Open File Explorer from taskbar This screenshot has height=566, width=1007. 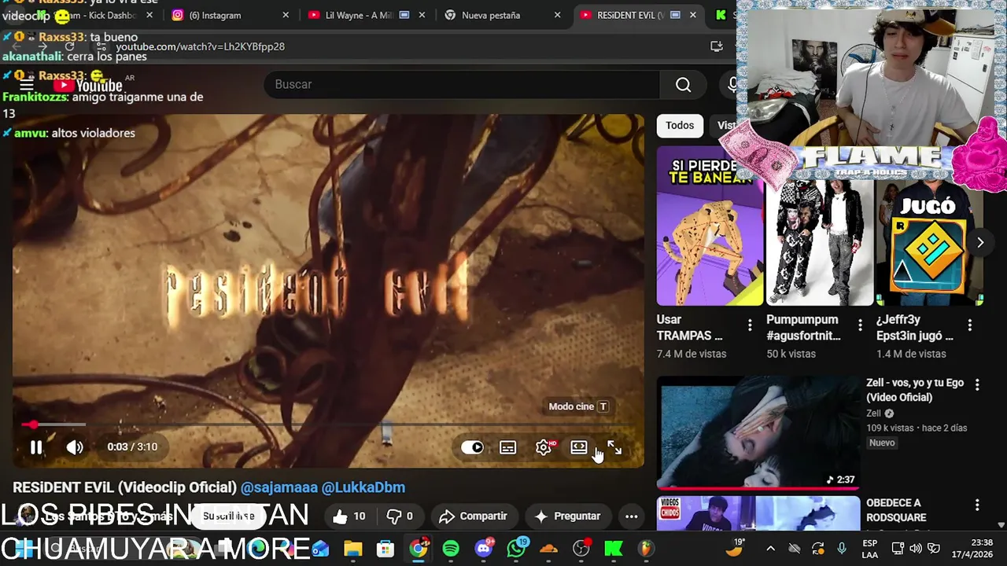coord(352,549)
